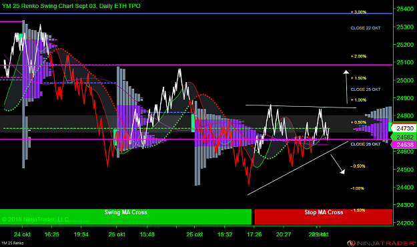Screen dimensions: 417x247
Task: Click the 24900 price axis label
Action: click(x=405, y=98)
